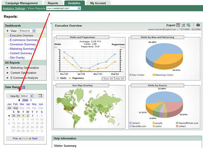Click Hide All button on Visits chart

coord(120,78)
